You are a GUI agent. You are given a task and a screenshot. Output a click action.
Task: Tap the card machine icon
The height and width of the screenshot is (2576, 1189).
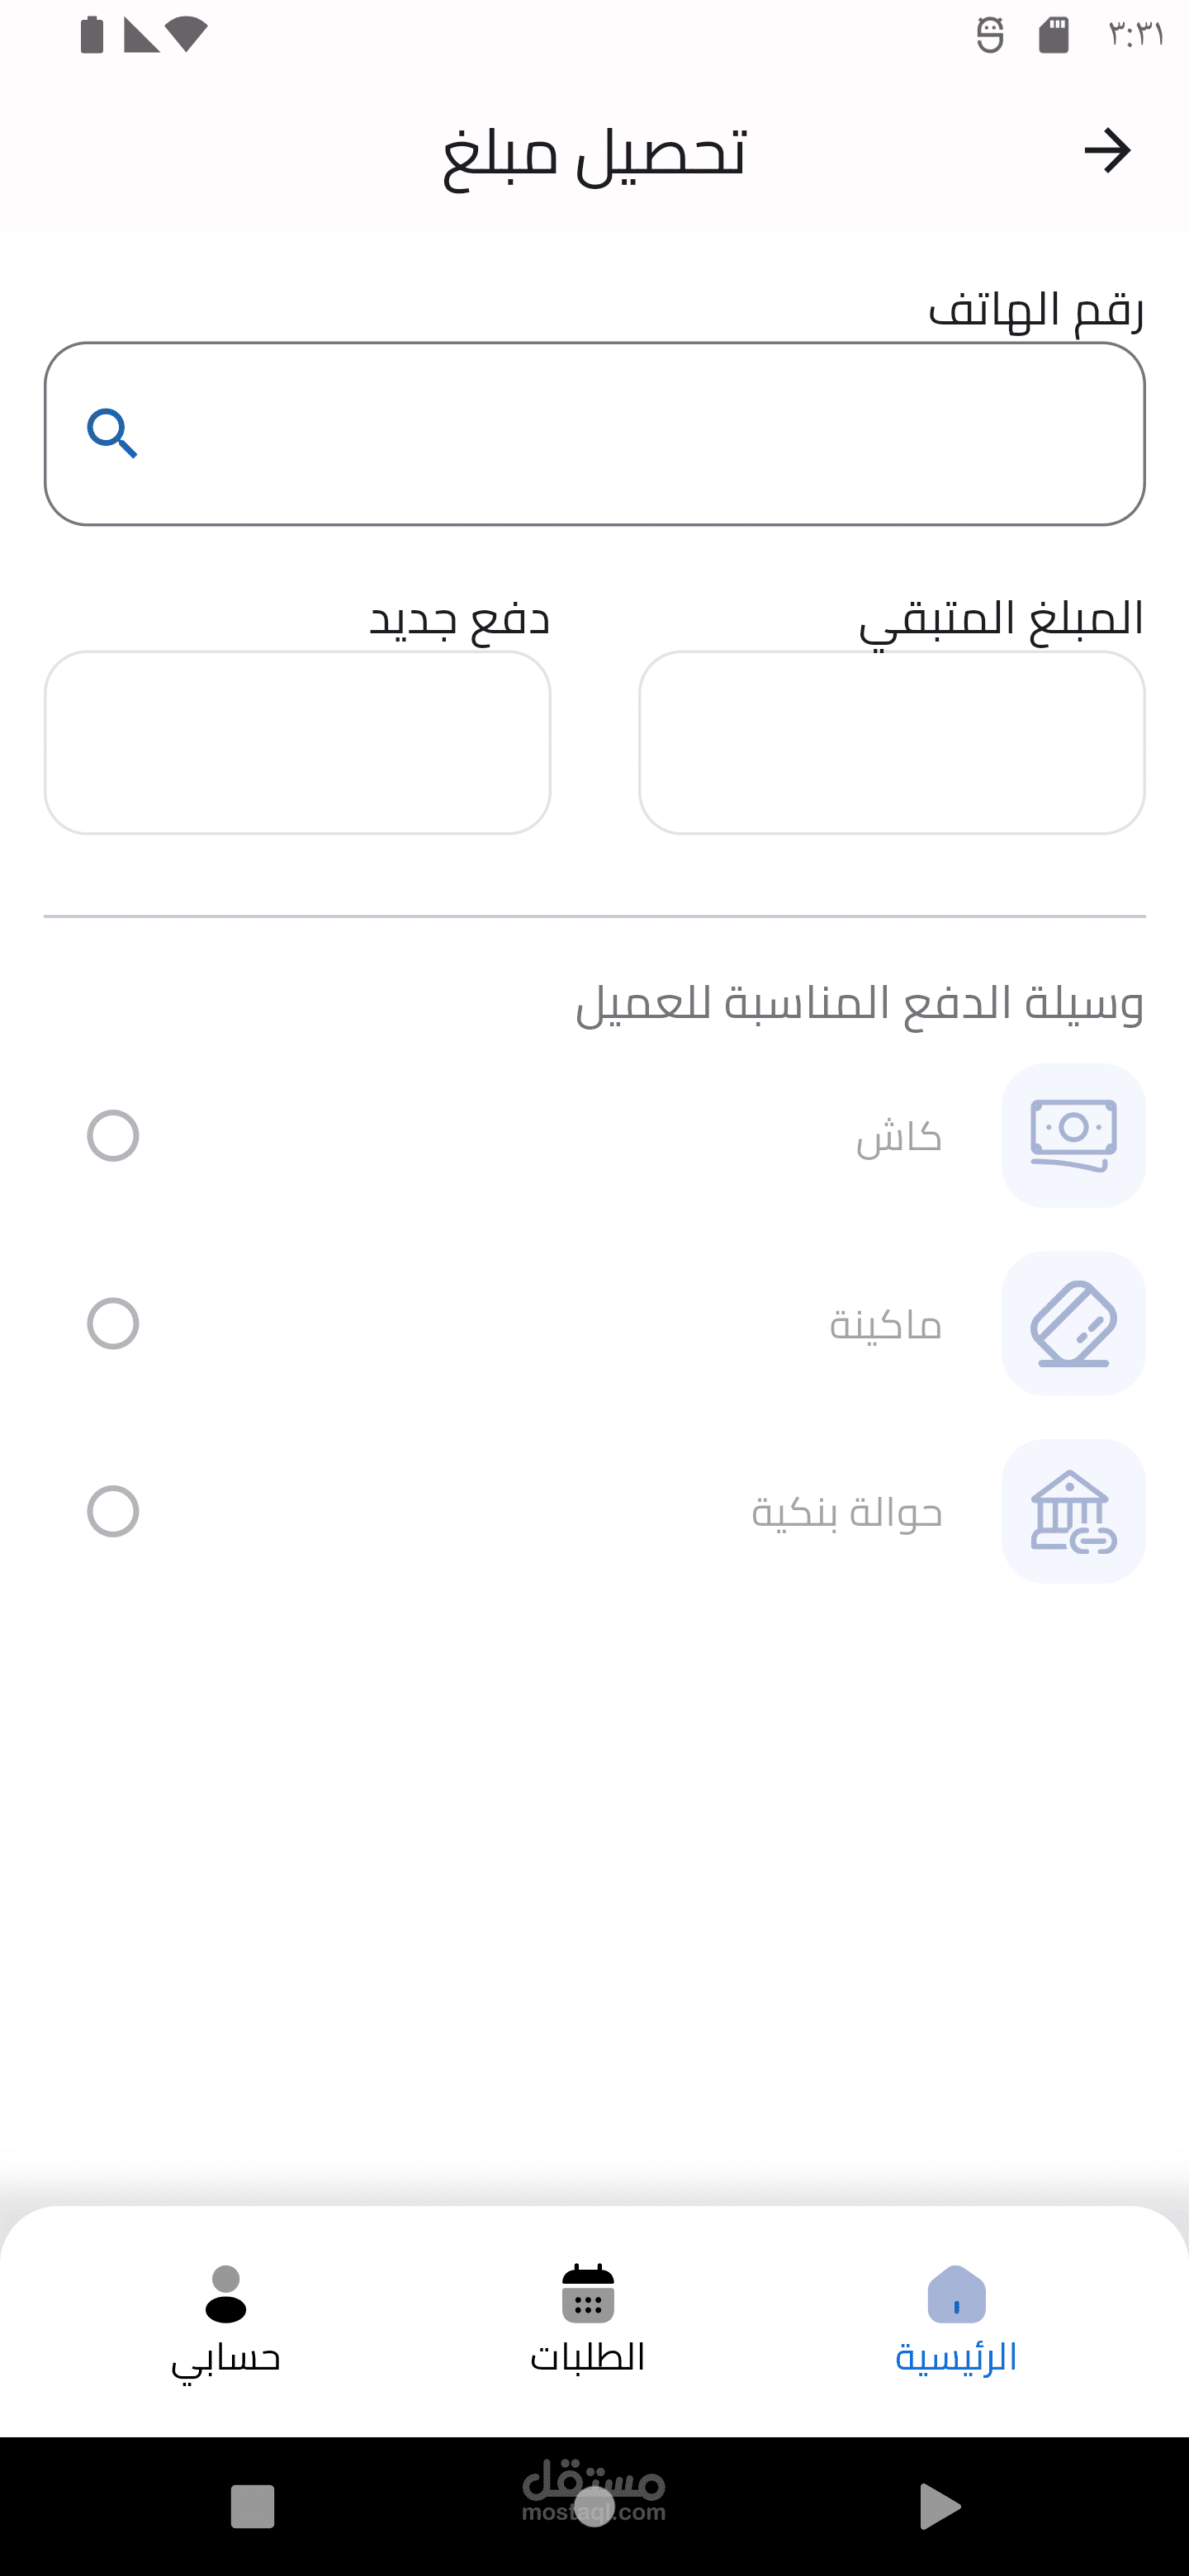tap(1073, 1323)
